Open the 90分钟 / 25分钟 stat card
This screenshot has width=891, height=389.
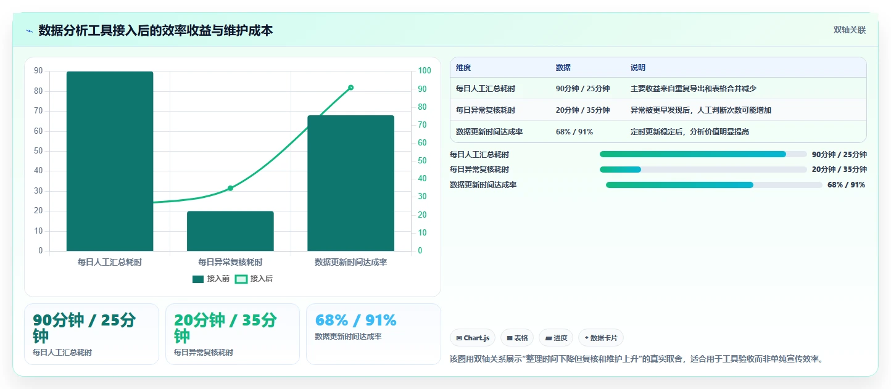tap(91, 334)
